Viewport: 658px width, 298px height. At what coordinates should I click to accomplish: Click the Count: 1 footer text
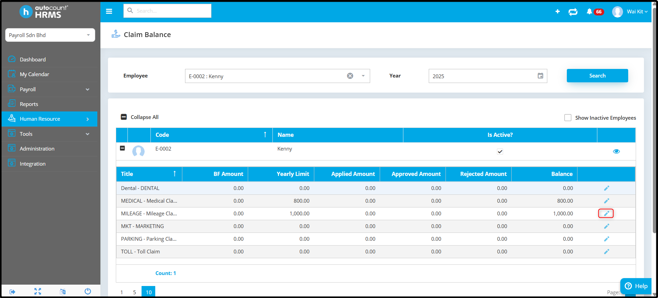point(166,273)
